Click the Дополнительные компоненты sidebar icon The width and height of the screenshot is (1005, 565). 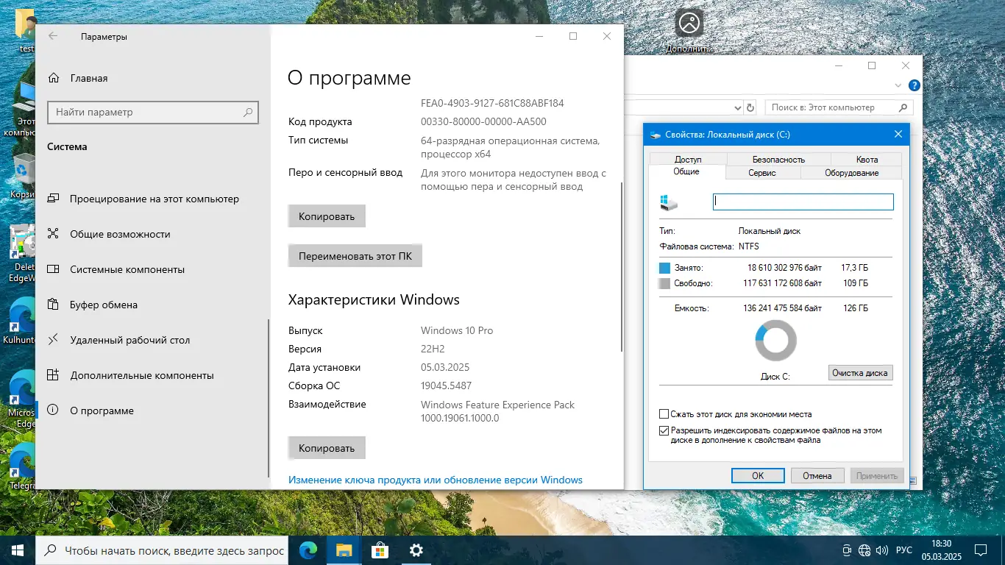53,375
